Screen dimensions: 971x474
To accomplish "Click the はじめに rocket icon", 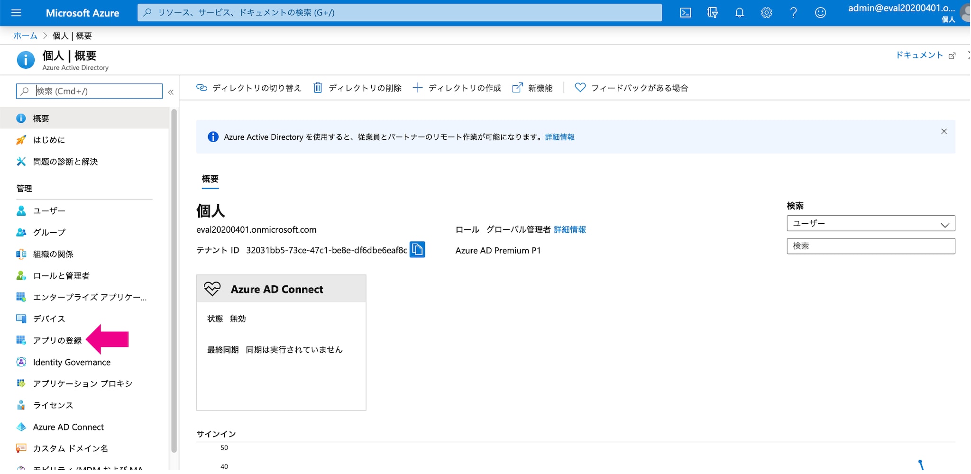I will (21, 140).
